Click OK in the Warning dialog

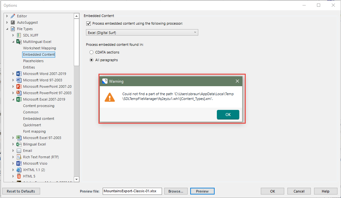[228, 115]
